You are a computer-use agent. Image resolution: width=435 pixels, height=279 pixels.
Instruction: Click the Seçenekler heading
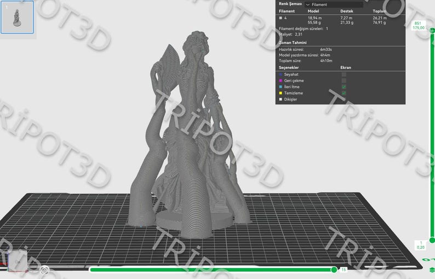click(x=289, y=68)
